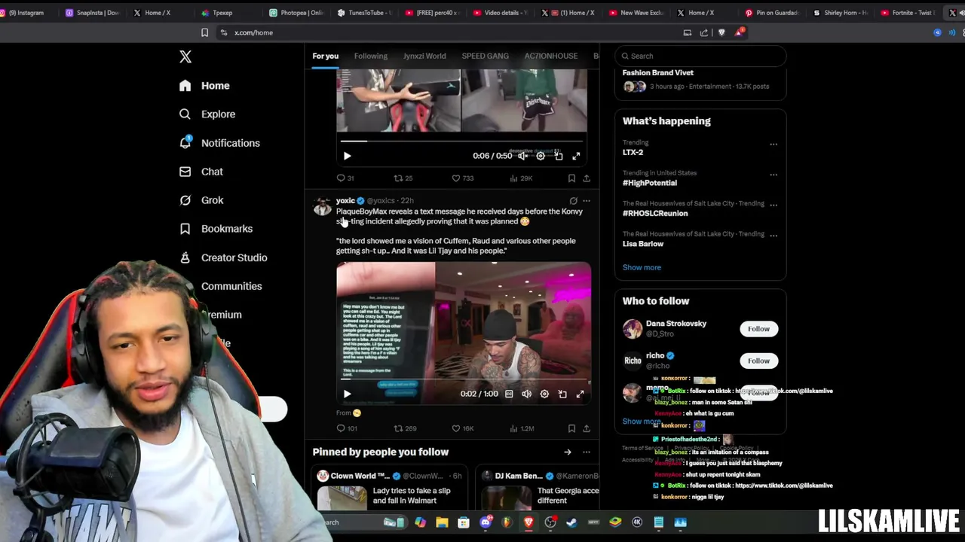View analytics showing 29K views

pyautogui.click(x=521, y=178)
